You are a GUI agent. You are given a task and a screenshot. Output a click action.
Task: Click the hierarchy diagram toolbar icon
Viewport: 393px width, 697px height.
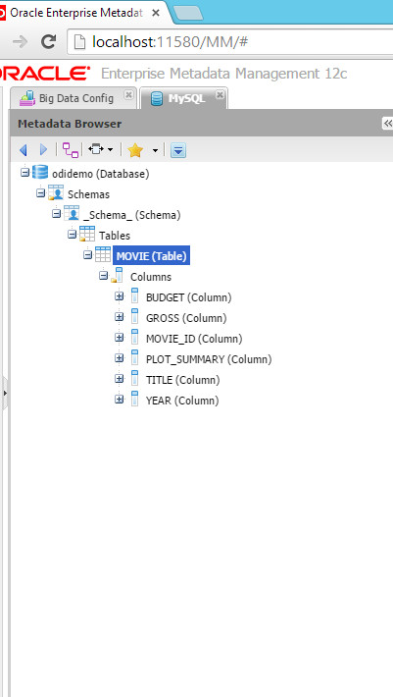click(x=71, y=150)
